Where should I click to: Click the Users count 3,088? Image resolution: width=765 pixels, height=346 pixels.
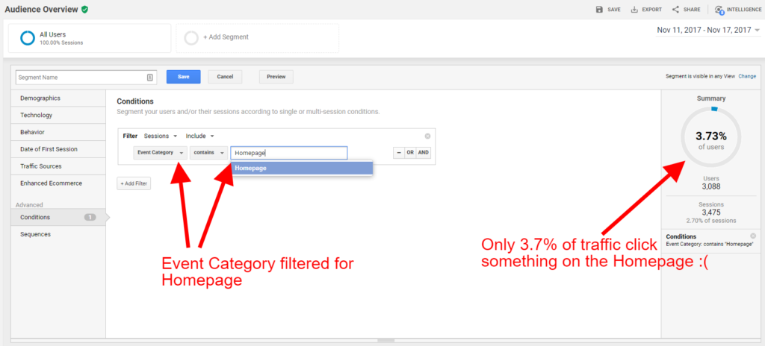click(x=711, y=186)
